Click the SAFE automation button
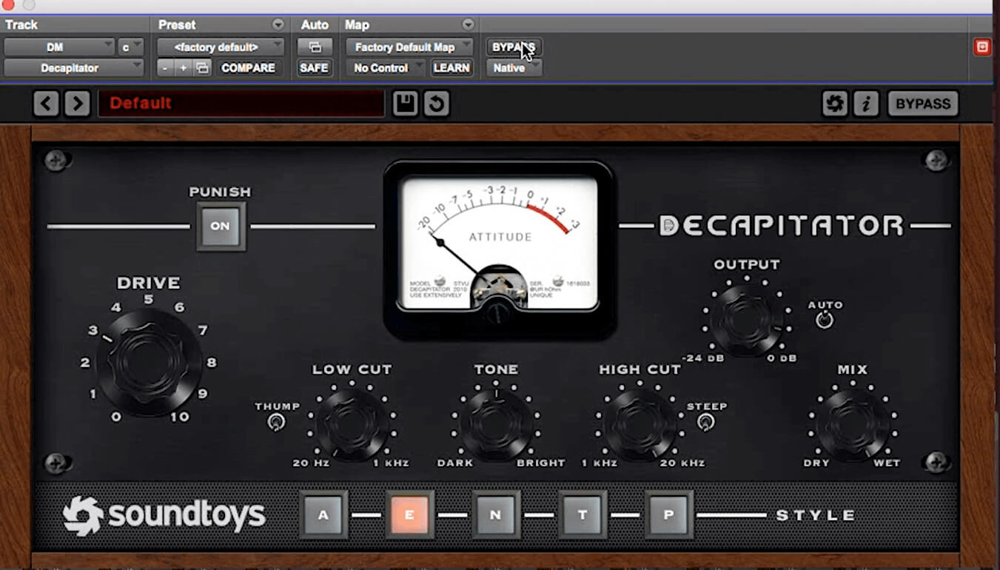The width and height of the screenshot is (1000, 570). tap(315, 67)
